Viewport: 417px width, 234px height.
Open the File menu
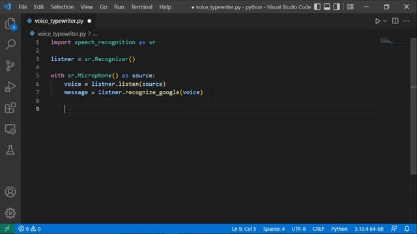tap(23, 7)
